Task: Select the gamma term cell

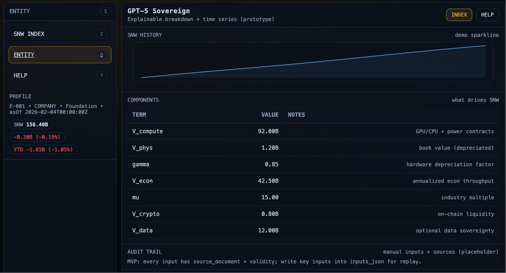Action: point(141,164)
